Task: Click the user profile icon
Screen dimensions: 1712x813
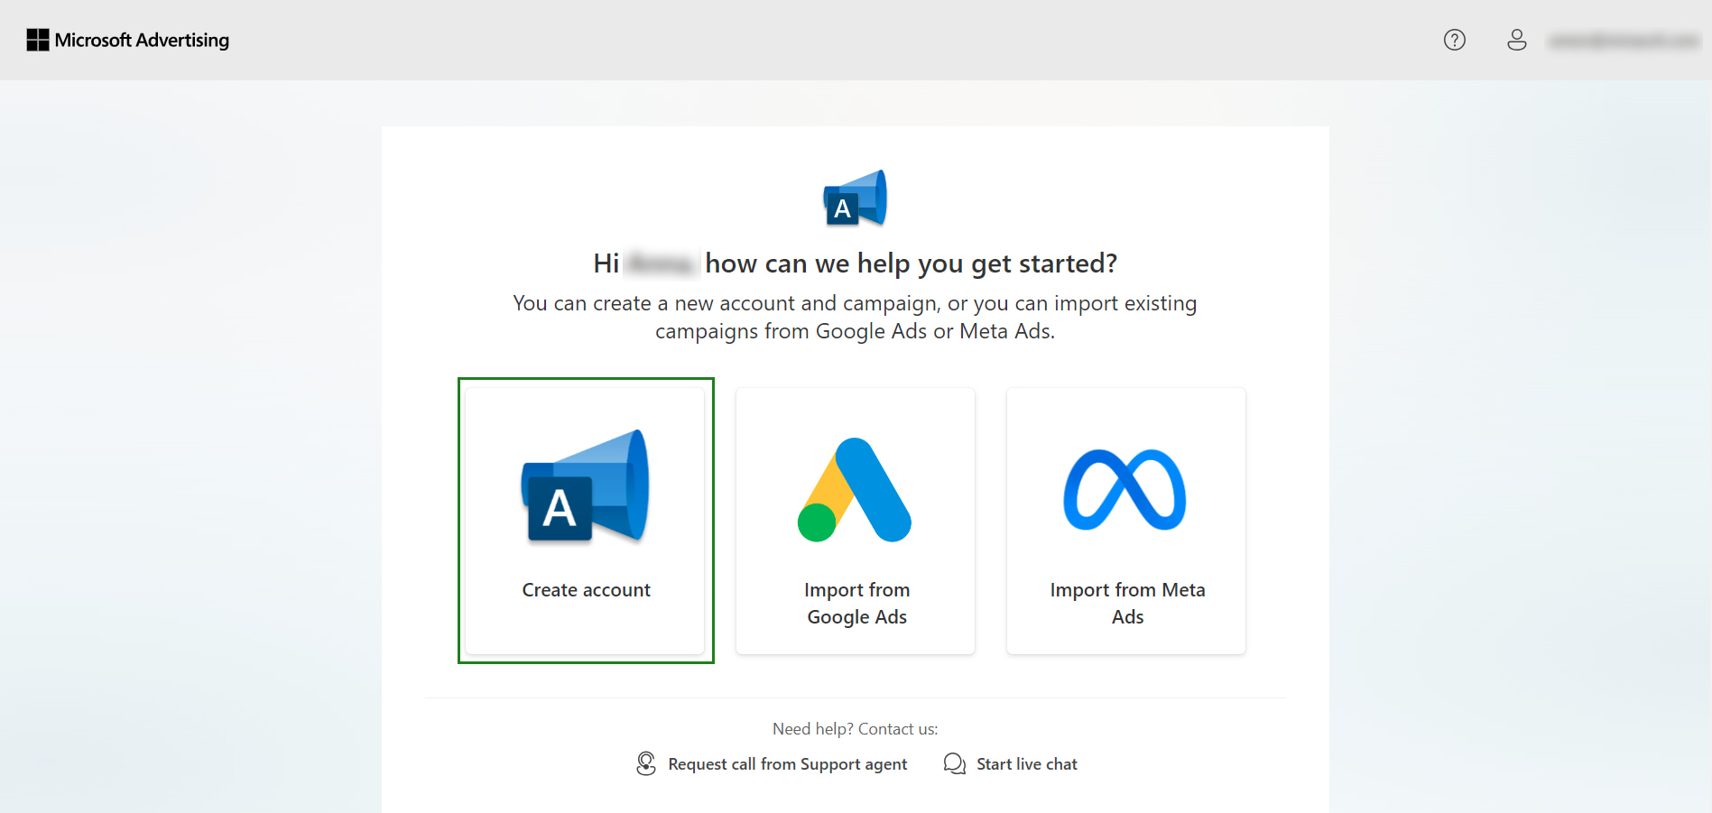Action: pos(1516,40)
